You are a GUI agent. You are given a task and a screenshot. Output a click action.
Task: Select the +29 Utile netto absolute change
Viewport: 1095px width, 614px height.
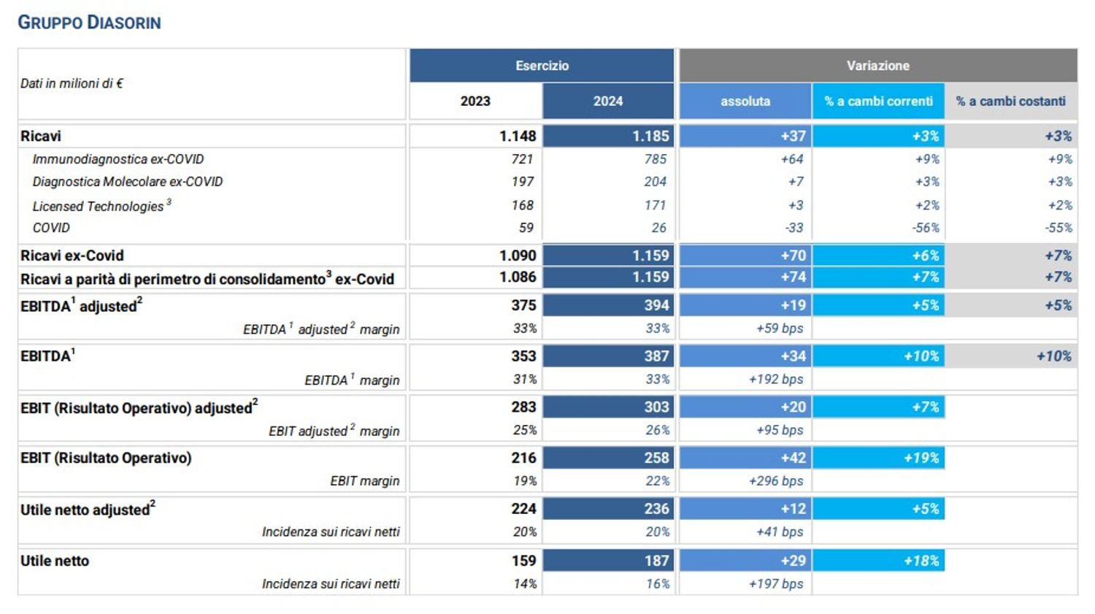coord(793,561)
